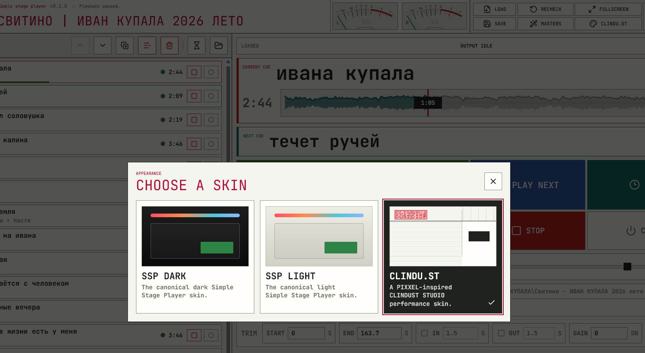Click the waveform playhead at 1:05

click(428, 103)
